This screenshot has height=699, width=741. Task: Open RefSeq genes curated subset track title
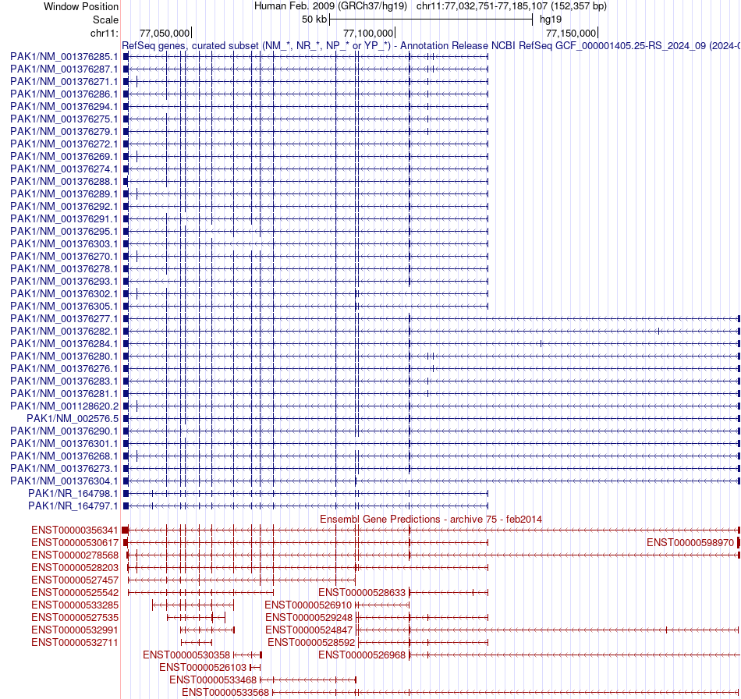pos(431,46)
